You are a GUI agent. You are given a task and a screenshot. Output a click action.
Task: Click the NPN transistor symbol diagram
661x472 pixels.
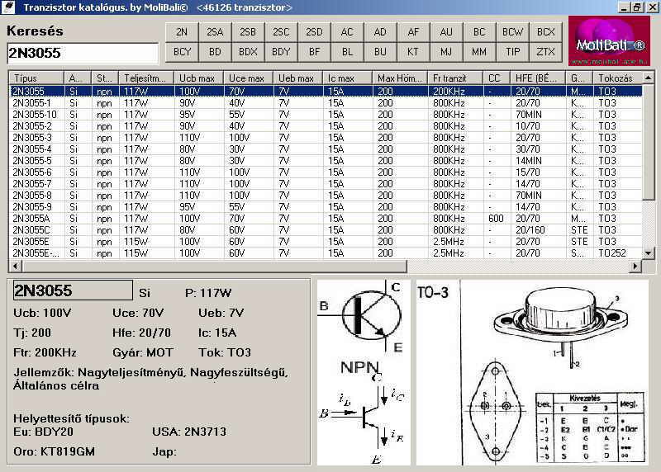tap(363, 373)
